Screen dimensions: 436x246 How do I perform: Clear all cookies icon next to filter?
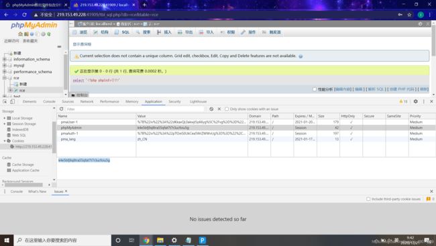tap(211, 109)
